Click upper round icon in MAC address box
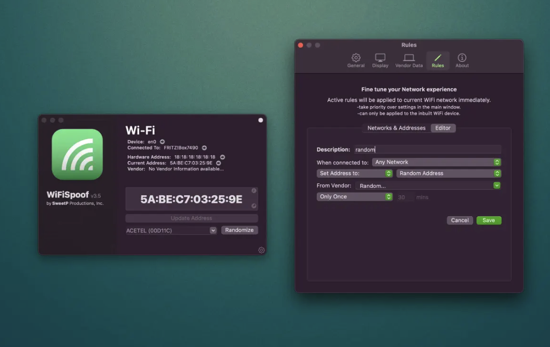Screen dimensions: 550x347 (x=254, y=190)
